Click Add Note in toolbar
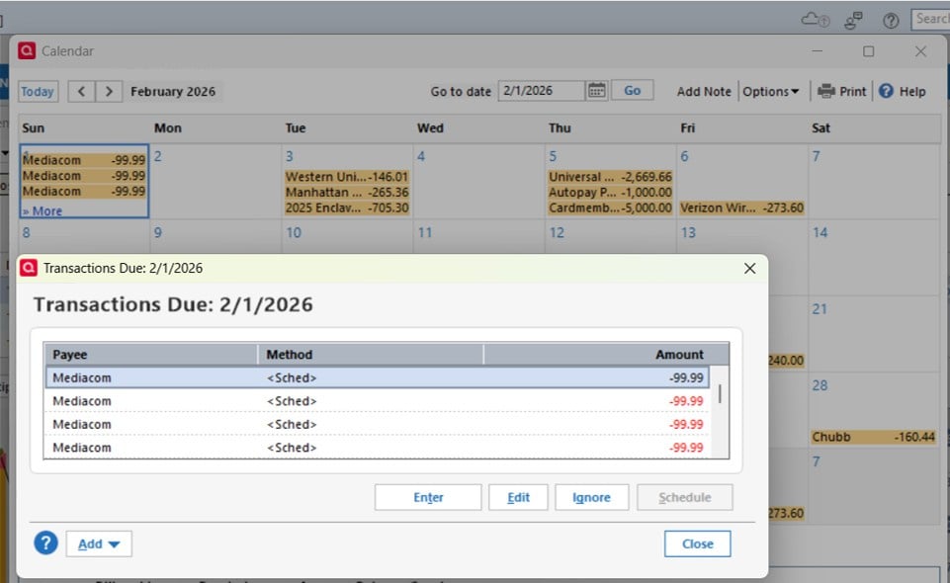 point(704,92)
